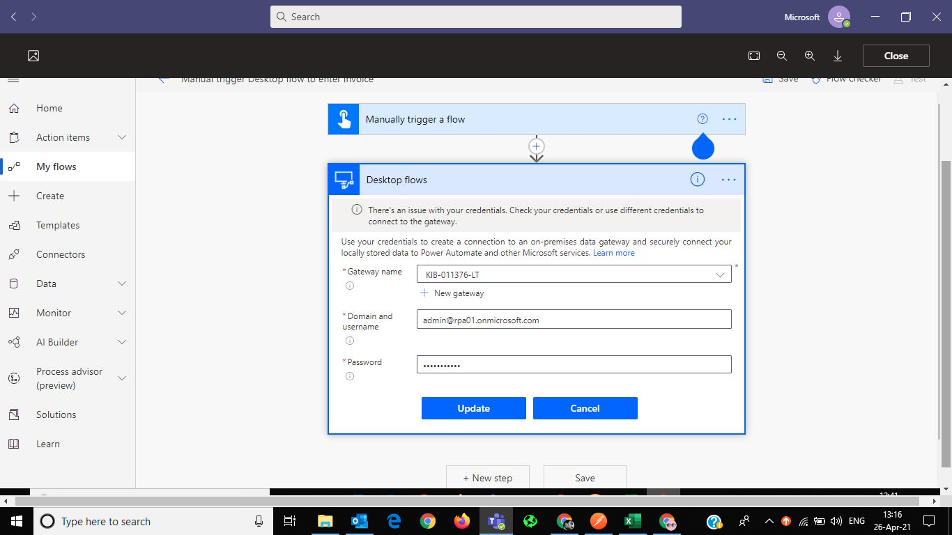Expand the Action items section
Viewport: 952px width, 535px height.
[x=122, y=137]
